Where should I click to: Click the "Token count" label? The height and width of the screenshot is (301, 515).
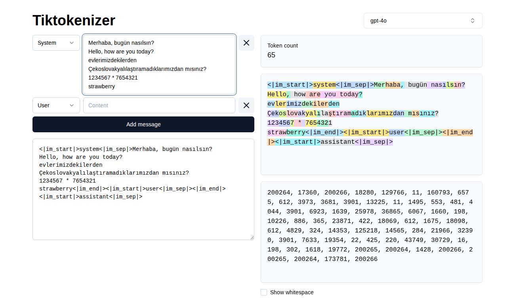point(282,46)
